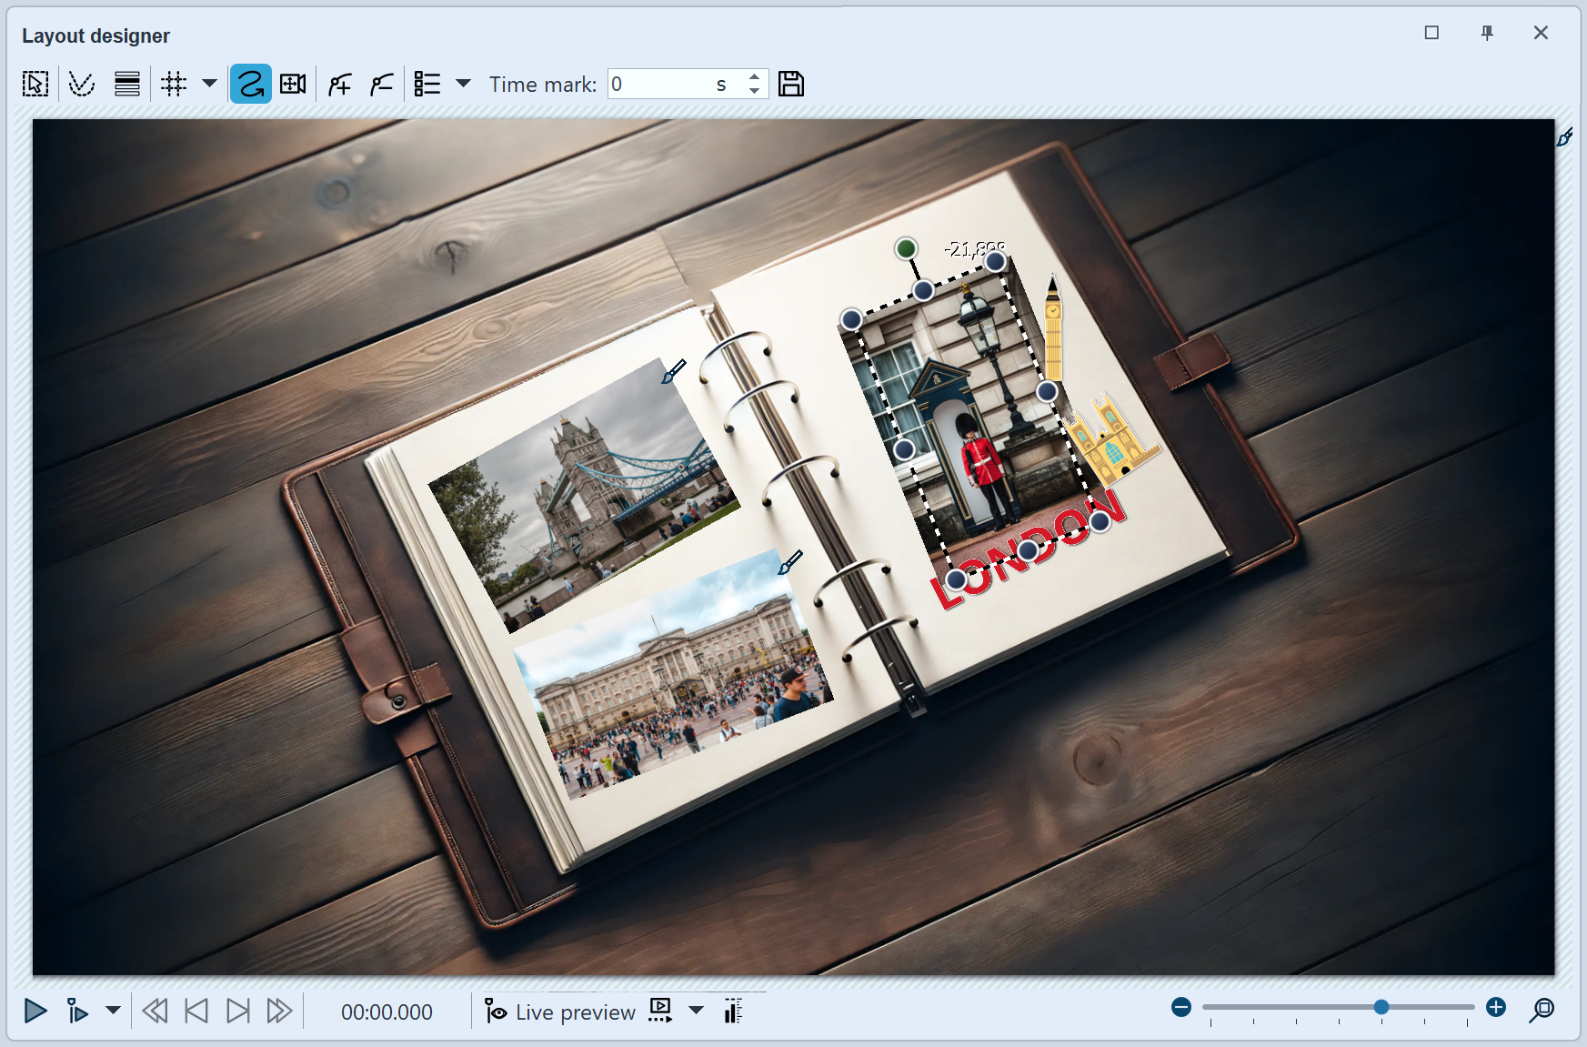
Task: Save the current layout
Action: coord(791,84)
